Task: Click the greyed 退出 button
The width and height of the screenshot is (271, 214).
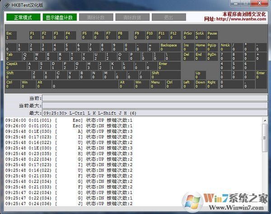Action: 169,17
